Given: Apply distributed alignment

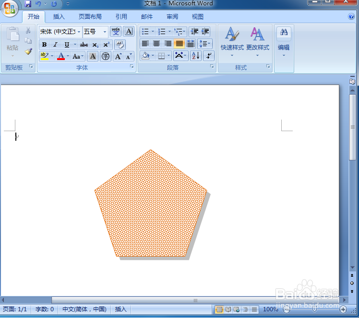Looking at the screenshot, I should pyautogui.click(x=191, y=44).
